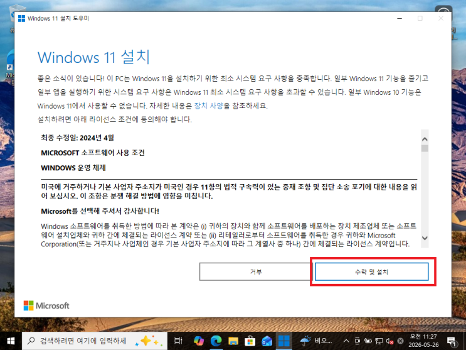Launch Copilot from the taskbar

pyautogui.click(x=199, y=341)
